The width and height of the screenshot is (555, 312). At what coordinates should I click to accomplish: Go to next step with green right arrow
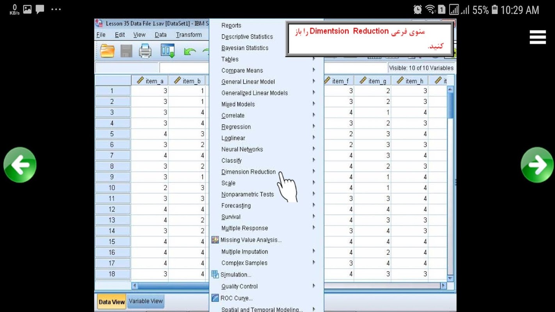coord(537,165)
